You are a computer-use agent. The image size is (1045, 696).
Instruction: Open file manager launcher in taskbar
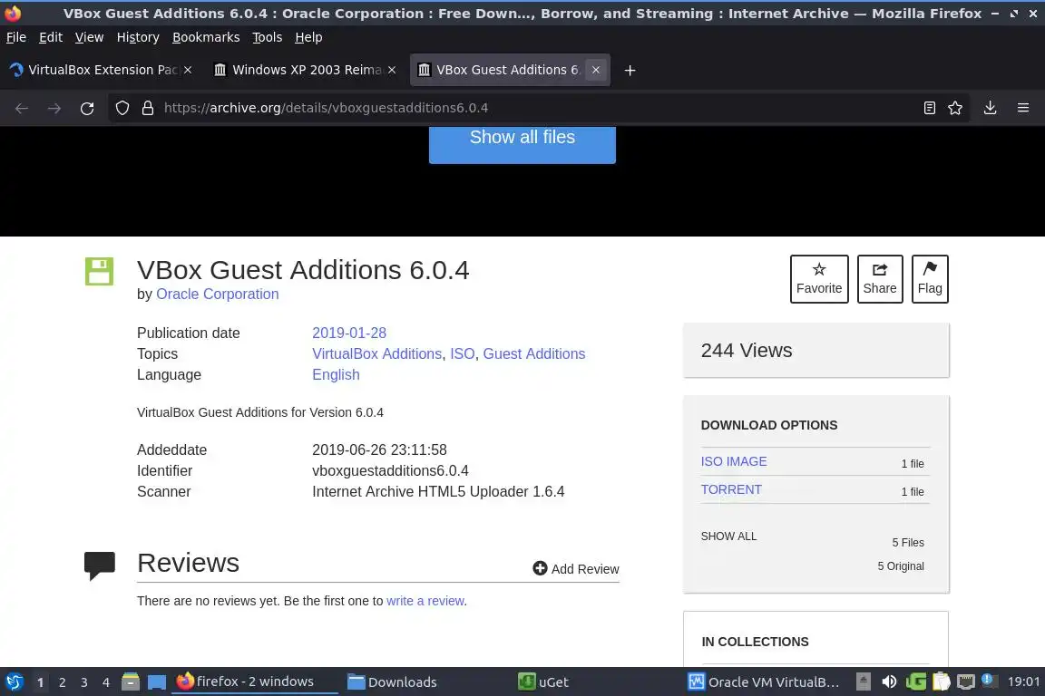(x=131, y=682)
